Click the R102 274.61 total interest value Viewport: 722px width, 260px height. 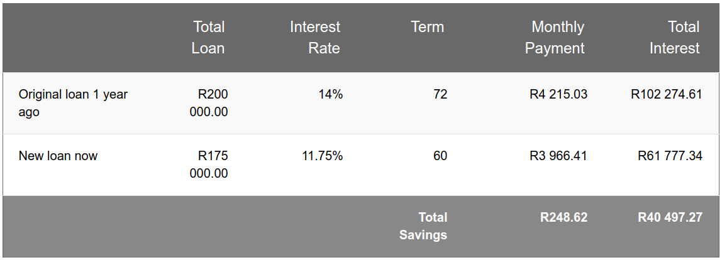coord(666,94)
